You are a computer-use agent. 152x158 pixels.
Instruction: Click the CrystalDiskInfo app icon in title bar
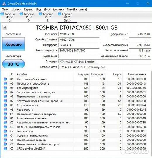(x=4, y=4)
